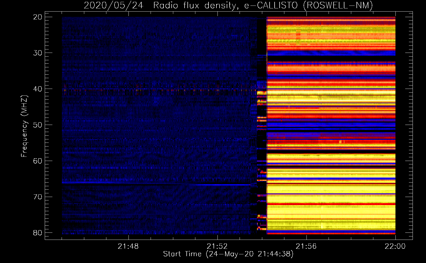Click the frequency tick label "20"
The height and width of the screenshot is (263, 426).
[x=38, y=17]
